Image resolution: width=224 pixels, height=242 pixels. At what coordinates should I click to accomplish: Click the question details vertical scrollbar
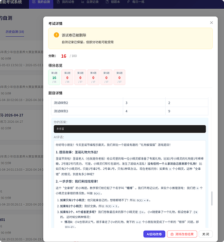point(212,198)
